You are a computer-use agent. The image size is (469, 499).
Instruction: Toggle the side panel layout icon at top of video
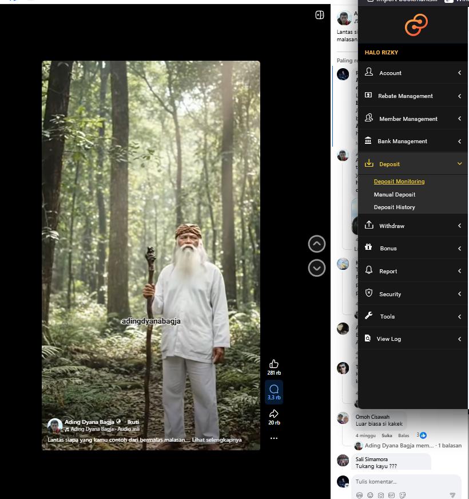[320, 15]
